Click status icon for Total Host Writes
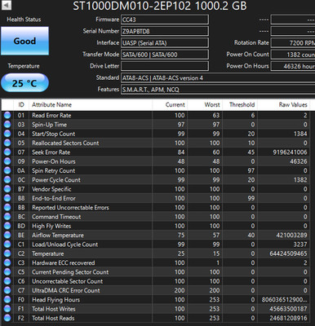315x326 pixels. [7, 309]
